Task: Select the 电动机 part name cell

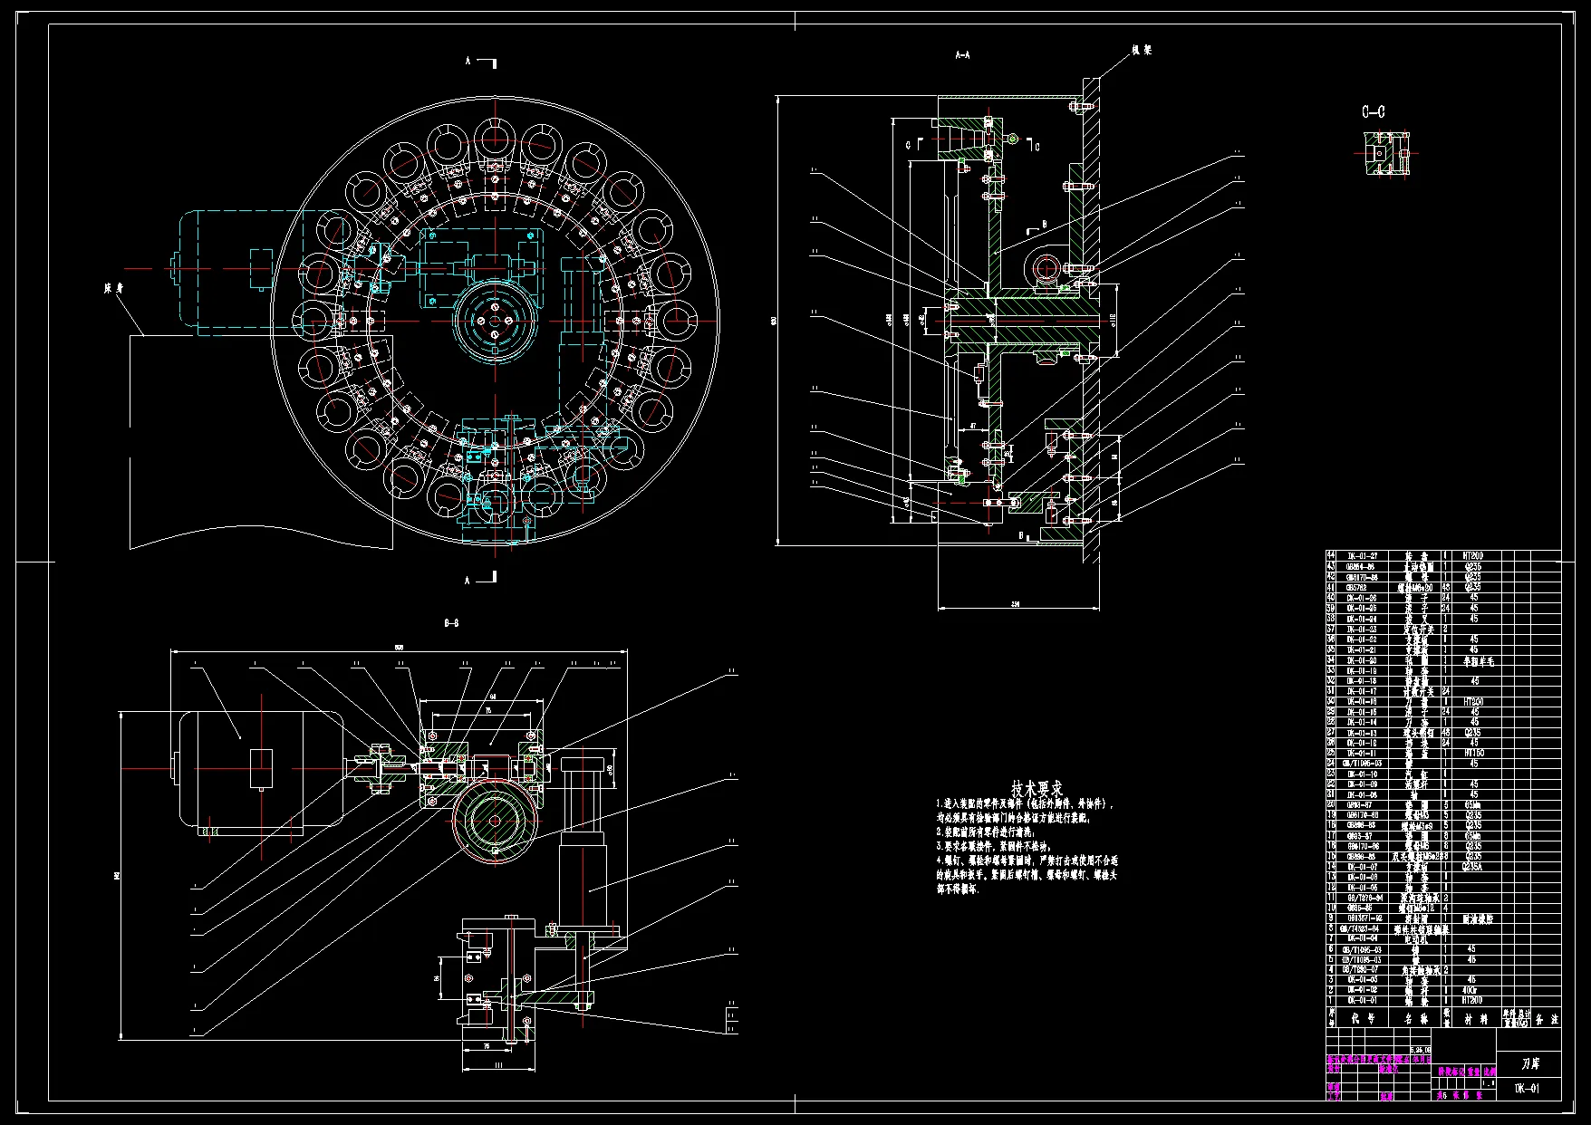Action: (1416, 939)
